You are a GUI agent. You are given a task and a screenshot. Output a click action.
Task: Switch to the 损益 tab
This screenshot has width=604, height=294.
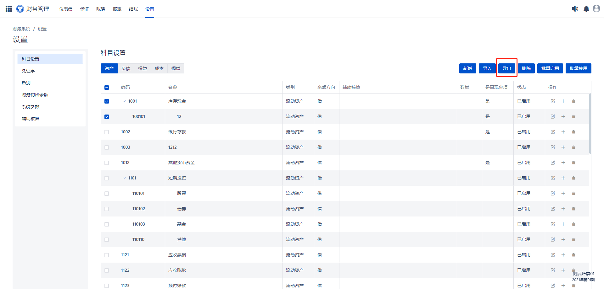(176, 68)
